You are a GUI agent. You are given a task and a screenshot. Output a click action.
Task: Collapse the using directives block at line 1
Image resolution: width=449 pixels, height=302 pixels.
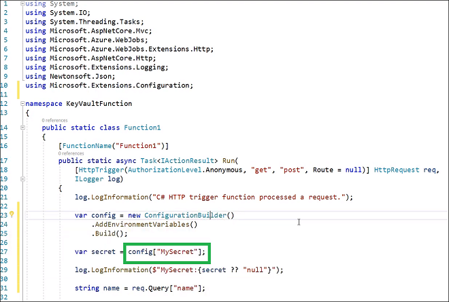click(x=22, y=3)
